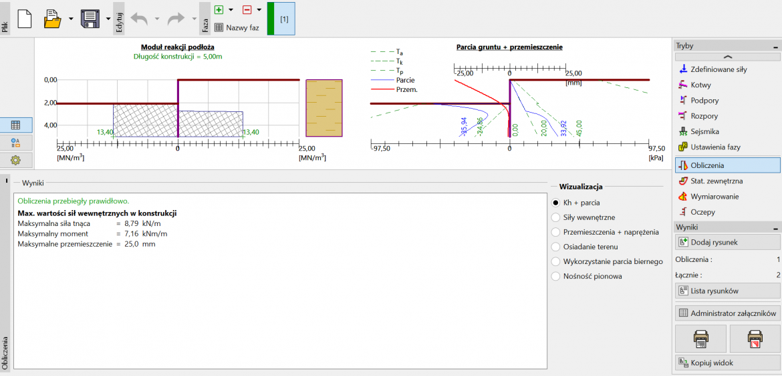The width and height of the screenshot is (782, 376).
Task: Choose Przemieszczenia + naprężenia visualization
Action: 555,232
